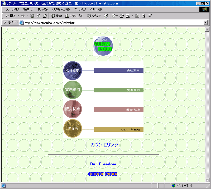Click the Forward arrow button
Screen dimensions: 211x189
[23, 16]
